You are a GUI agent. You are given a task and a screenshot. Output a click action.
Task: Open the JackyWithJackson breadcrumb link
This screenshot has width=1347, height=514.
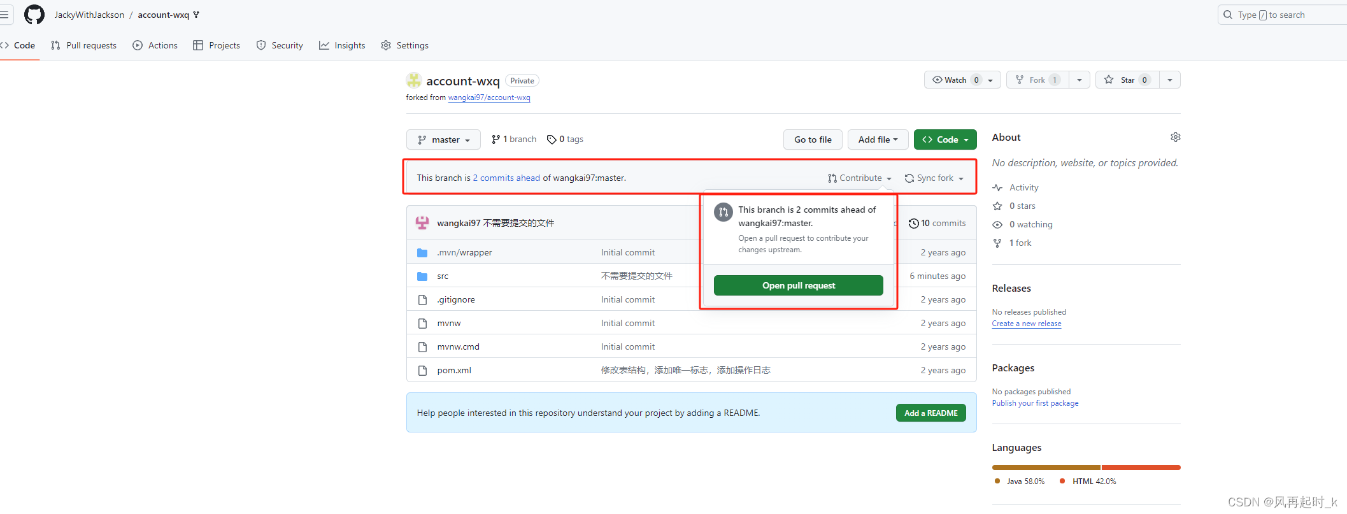pyautogui.click(x=89, y=15)
